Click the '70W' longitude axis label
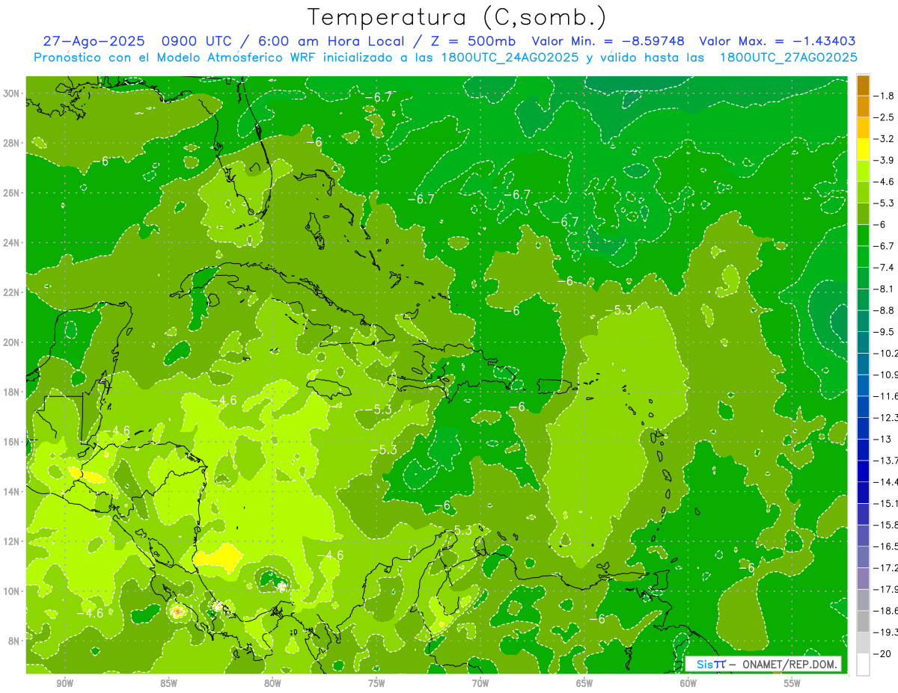This screenshot has width=898, height=693. point(480,683)
